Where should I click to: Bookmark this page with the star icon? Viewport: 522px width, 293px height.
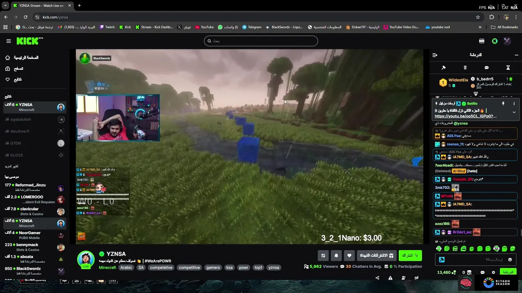tap(478, 17)
